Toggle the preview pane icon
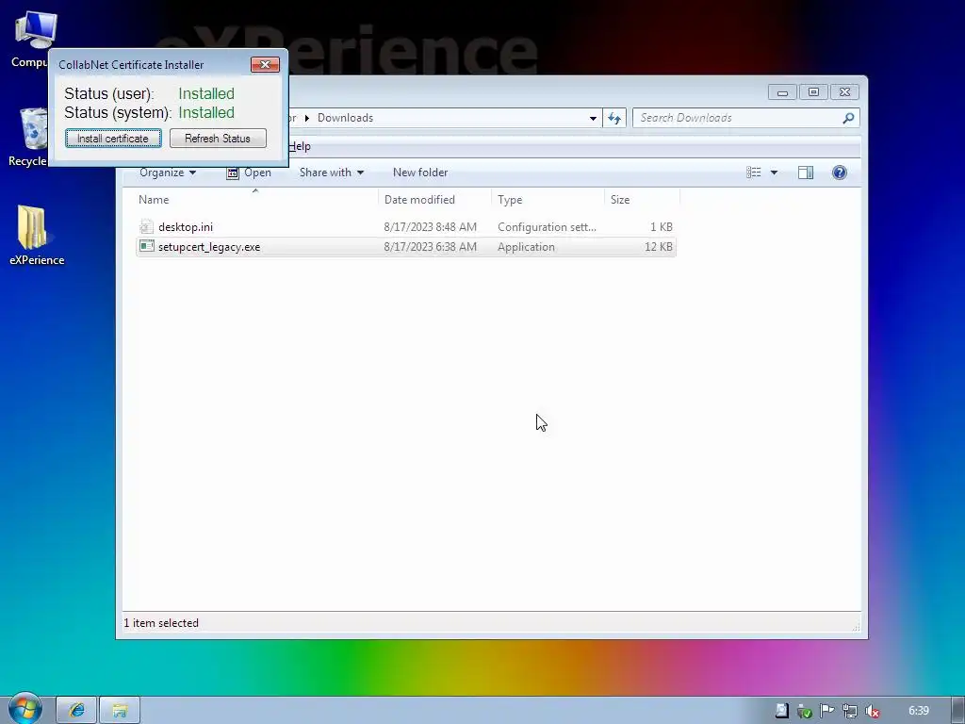Viewport: 965px width, 724px height. (805, 173)
